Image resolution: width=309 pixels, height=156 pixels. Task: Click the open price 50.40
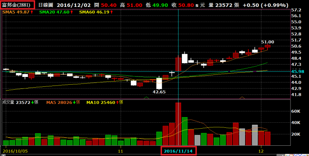tap(109, 5)
